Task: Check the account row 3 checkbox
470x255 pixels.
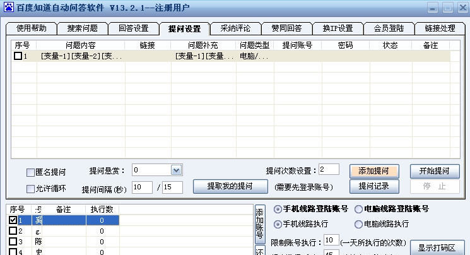Action: (13, 242)
